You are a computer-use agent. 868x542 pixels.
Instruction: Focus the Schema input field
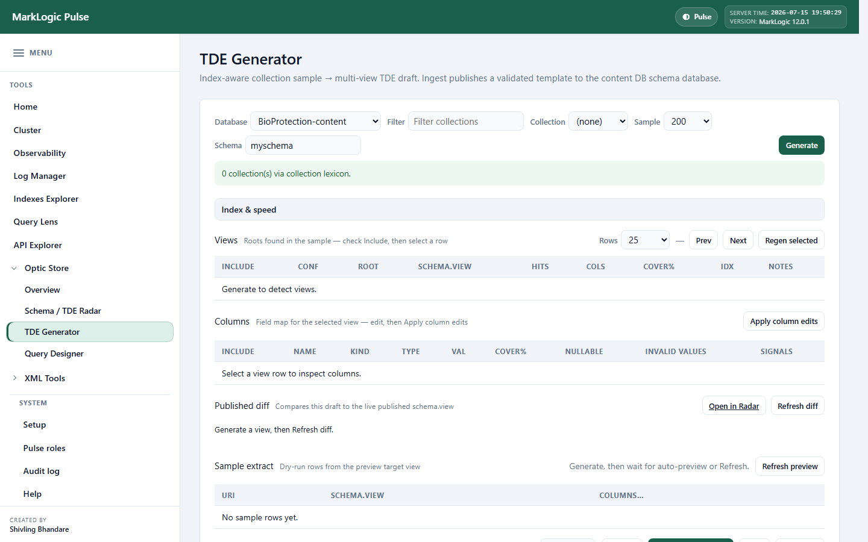pos(303,145)
